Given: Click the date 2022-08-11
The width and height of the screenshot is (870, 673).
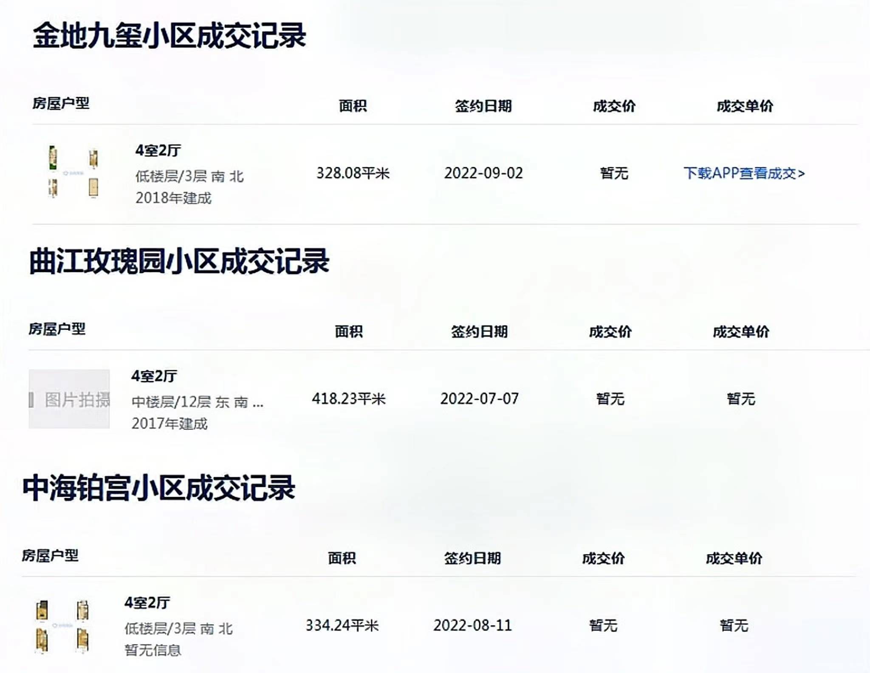Looking at the screenshot, I should (472, 625).
